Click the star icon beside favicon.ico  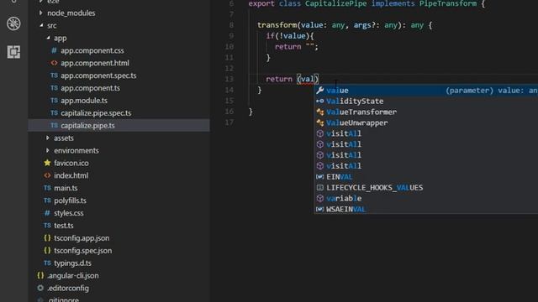click(47, 163)
